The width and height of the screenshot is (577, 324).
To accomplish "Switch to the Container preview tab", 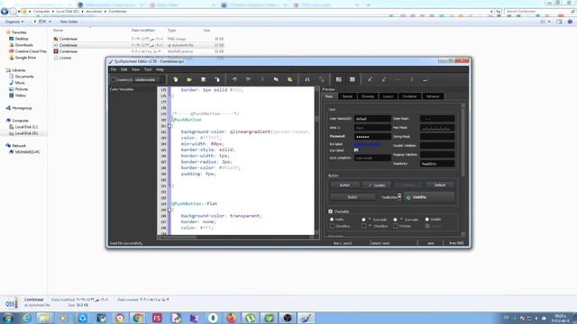I will [x=409, y=96].
